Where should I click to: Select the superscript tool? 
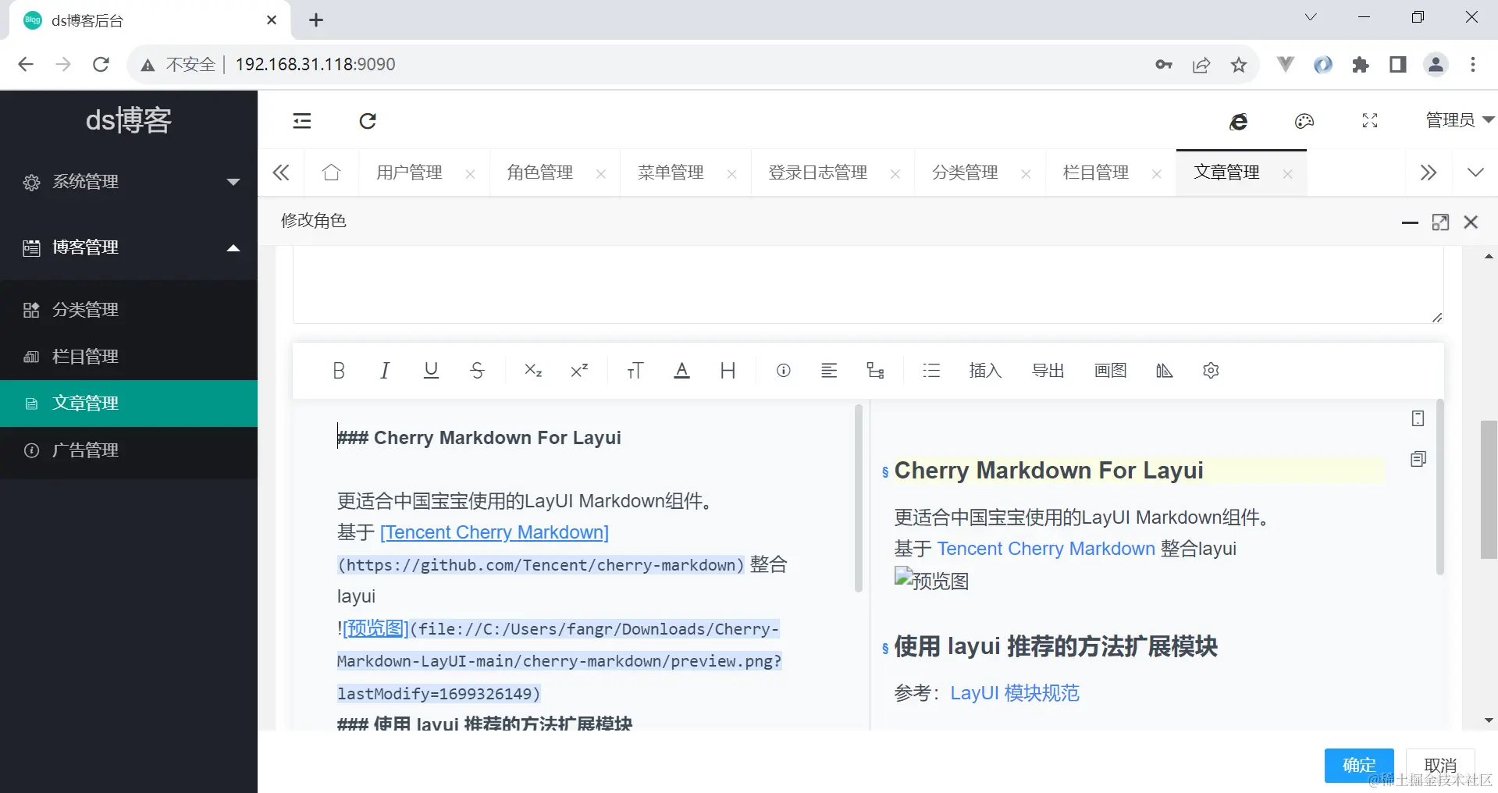coord(579,371)
